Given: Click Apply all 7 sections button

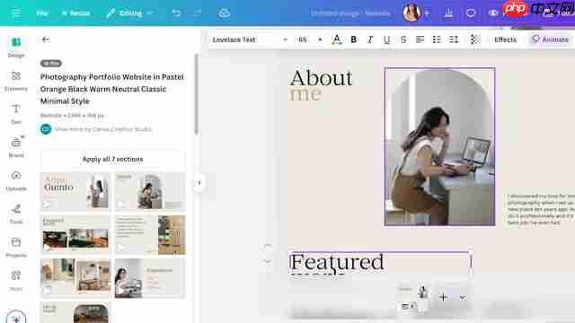Looking at the screenshot, I should (x=112, y=160).
